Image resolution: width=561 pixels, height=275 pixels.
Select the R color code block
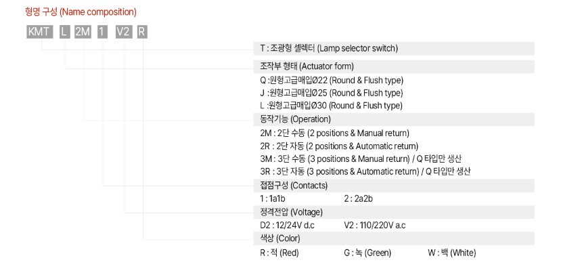point(141,33)
